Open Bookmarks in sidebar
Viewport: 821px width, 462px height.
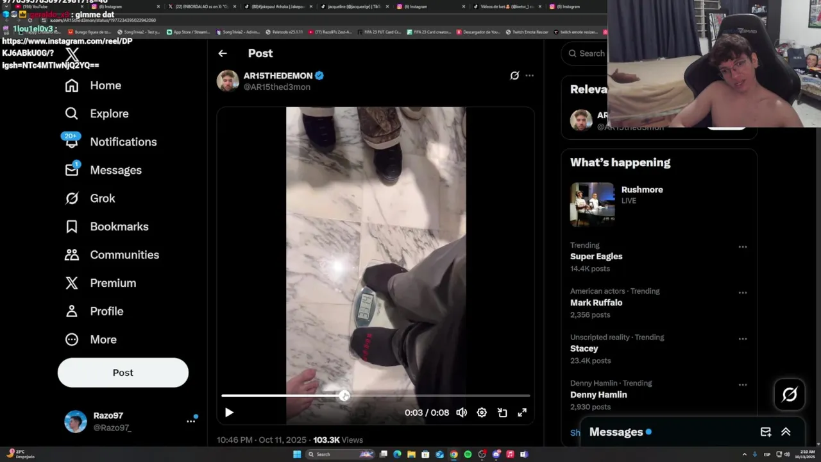(x=106, y=227)
